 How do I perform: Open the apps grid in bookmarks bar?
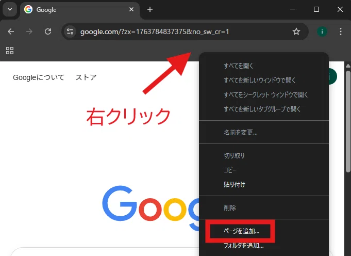(x=10, y=51)
